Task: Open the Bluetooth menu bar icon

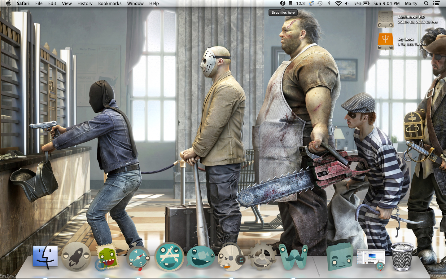Action: click(329, 3)
